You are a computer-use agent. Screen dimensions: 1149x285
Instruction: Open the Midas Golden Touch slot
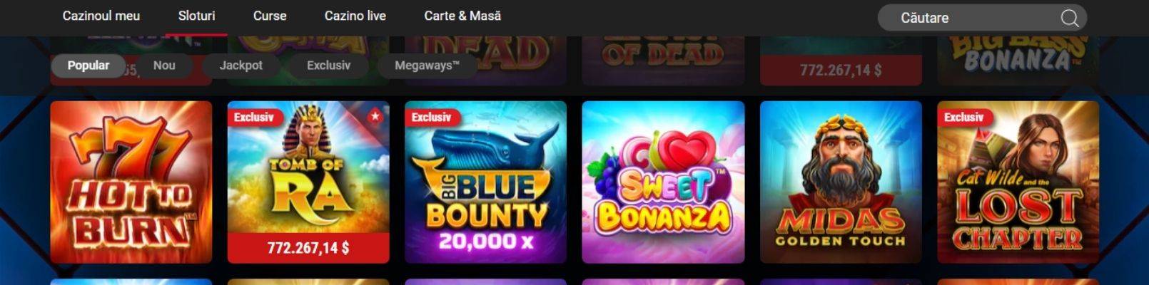841,182
